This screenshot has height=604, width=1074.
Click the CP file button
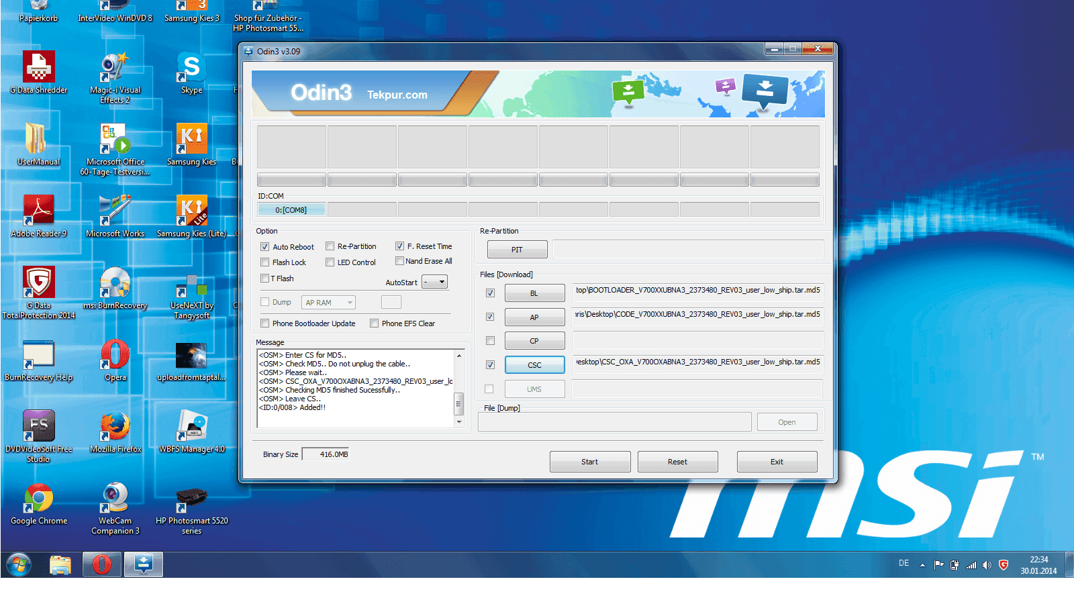(x=534, y=341)
